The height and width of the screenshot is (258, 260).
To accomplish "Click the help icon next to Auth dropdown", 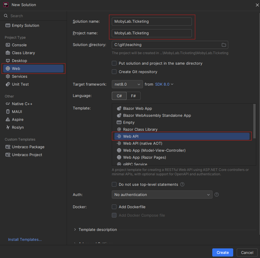I will tap(216, 195).
